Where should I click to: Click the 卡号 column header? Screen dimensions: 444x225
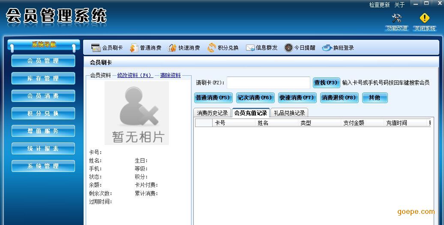point(234,123)
